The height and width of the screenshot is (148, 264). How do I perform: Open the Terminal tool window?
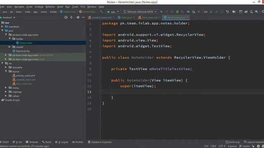[x=32, y=142]
